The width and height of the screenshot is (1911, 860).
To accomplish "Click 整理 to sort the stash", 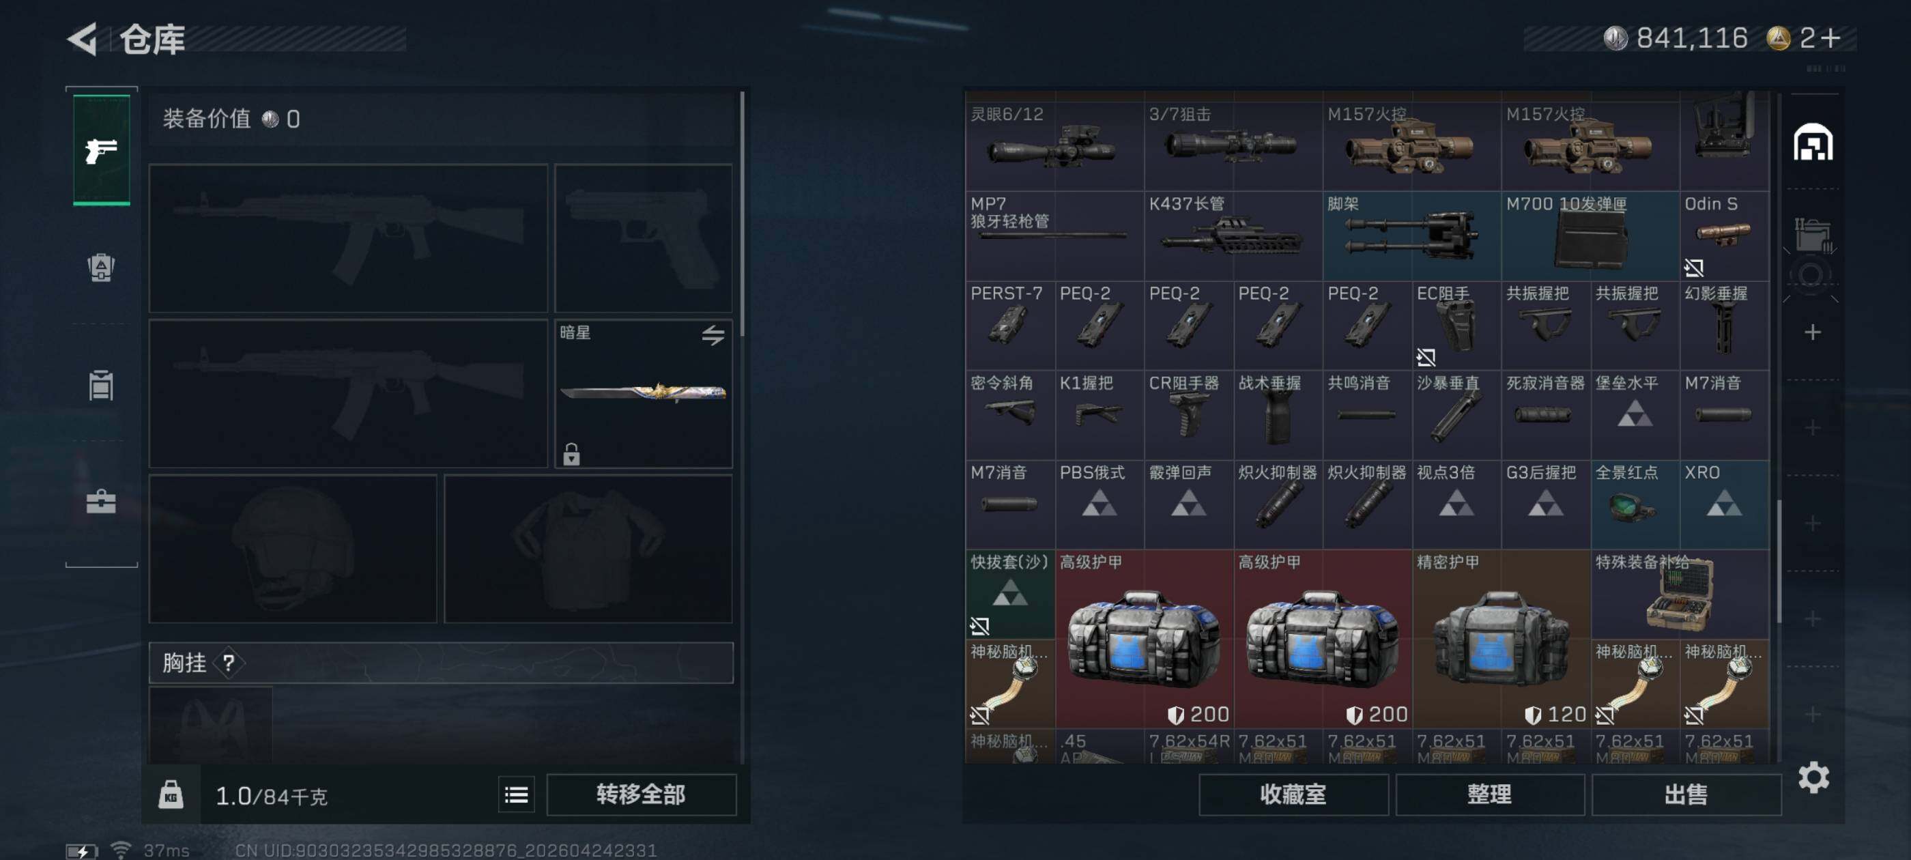I will point(1490,794).
